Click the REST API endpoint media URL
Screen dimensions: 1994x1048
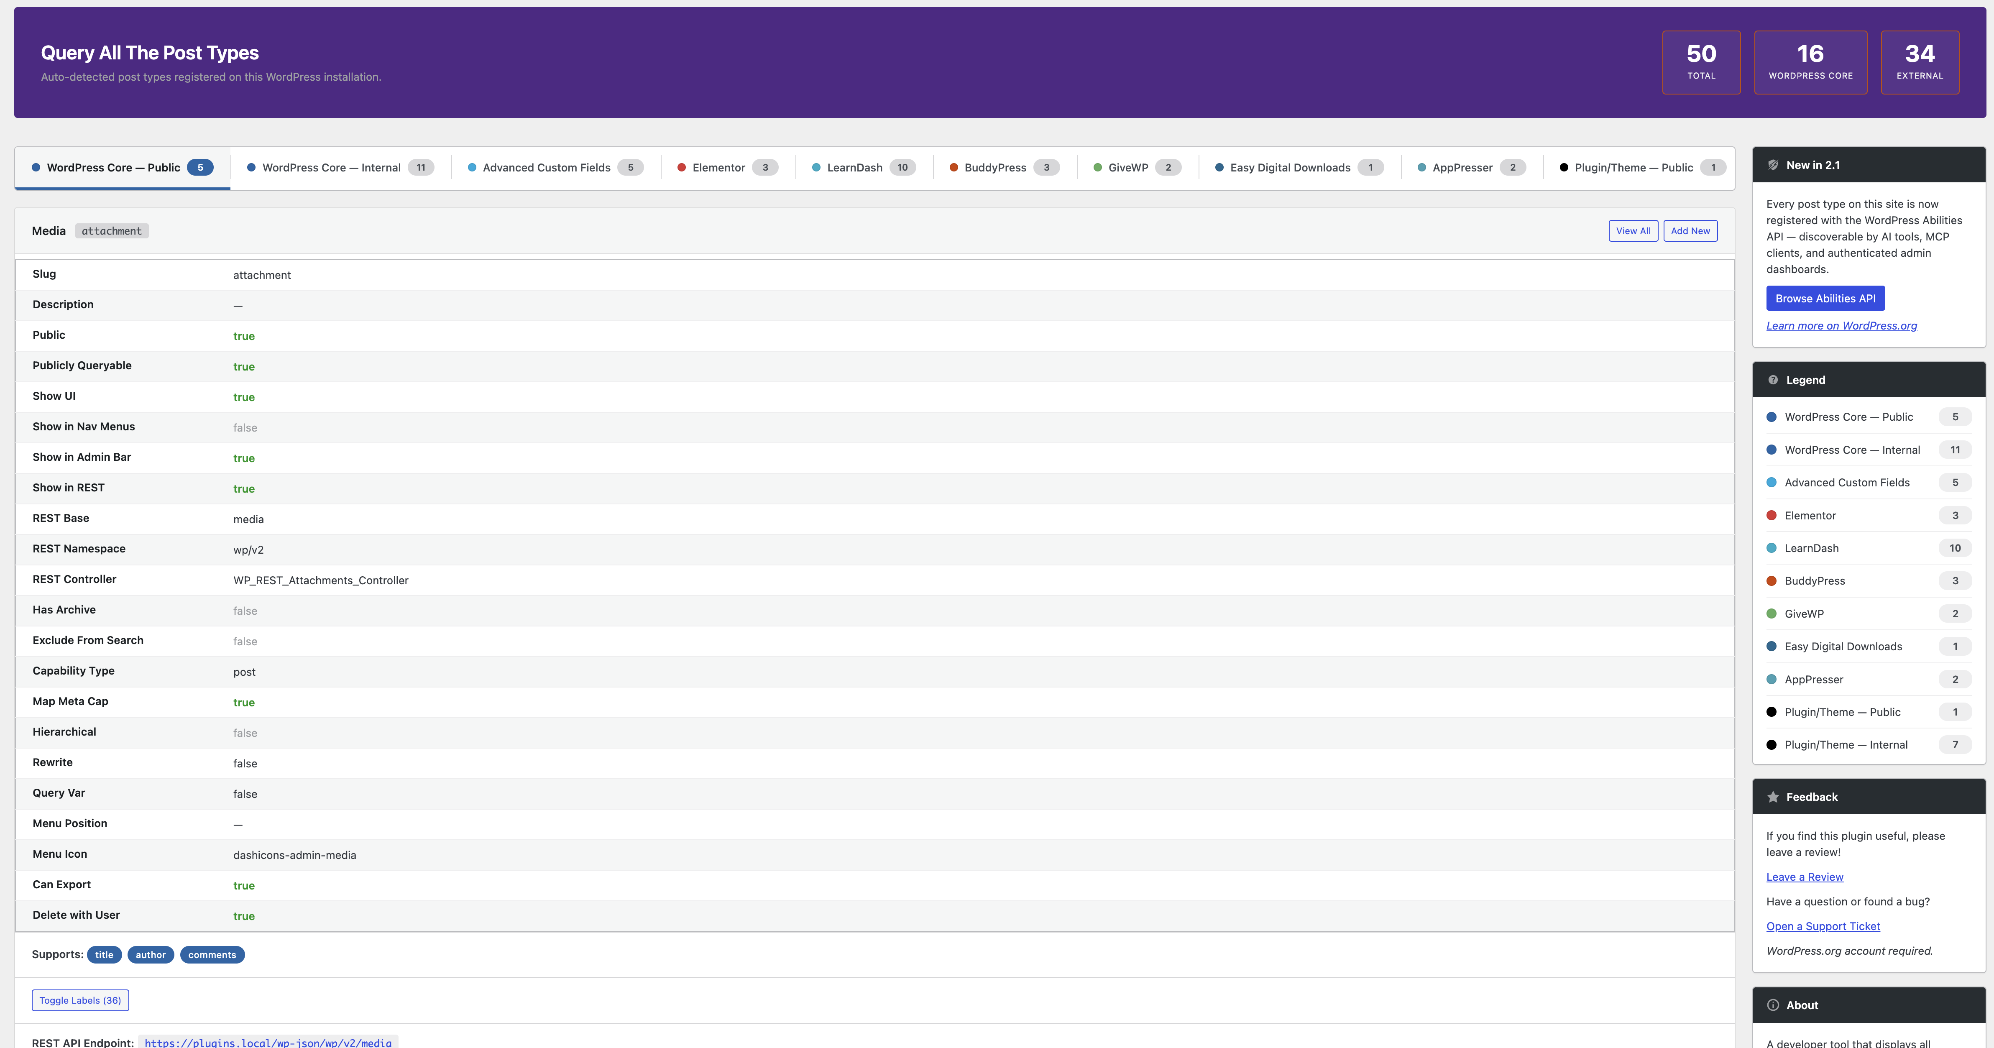(268, 1042)
